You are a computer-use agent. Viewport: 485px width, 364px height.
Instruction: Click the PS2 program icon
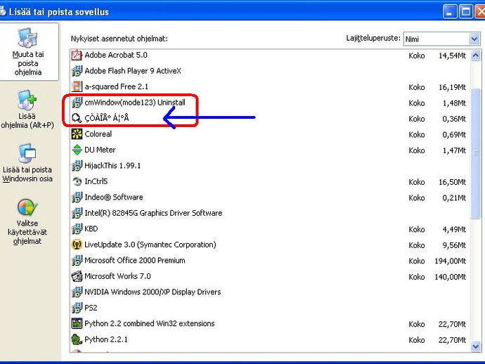coord(77,308)
